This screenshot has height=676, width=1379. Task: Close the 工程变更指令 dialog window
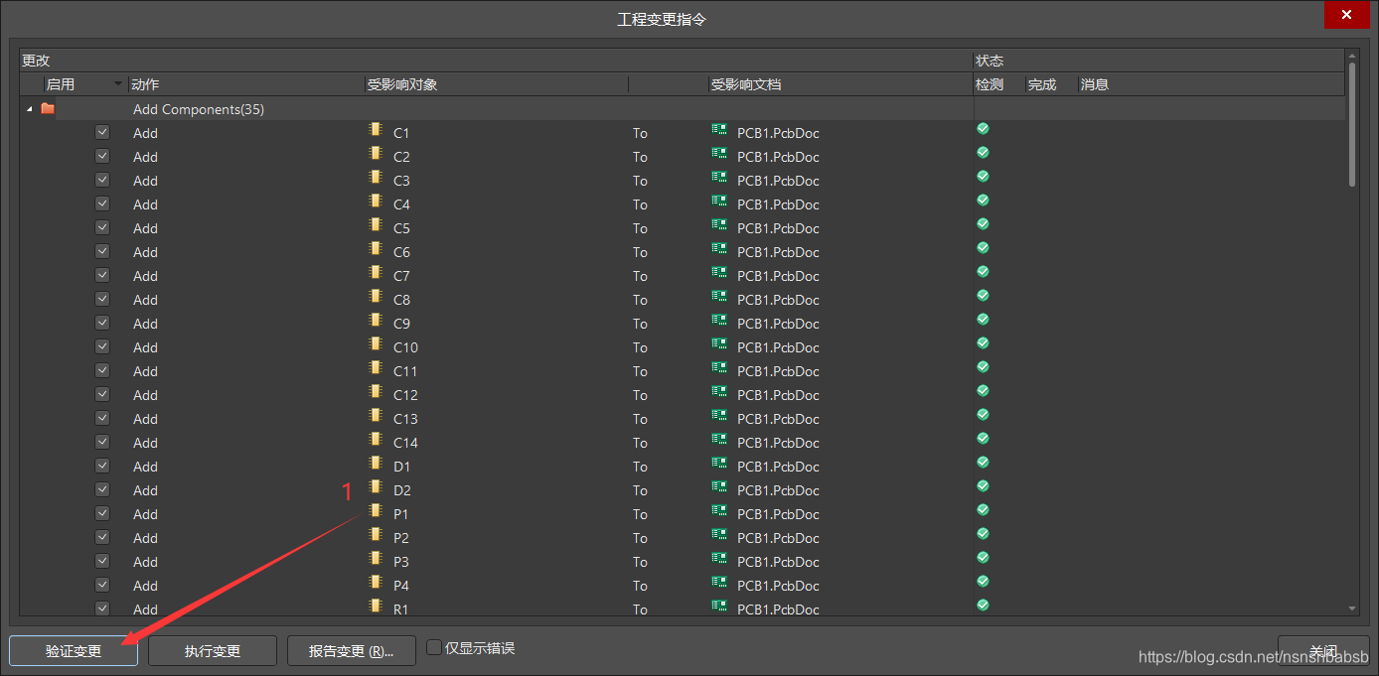pos(1347,15)
